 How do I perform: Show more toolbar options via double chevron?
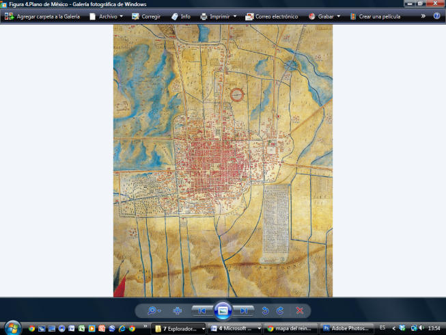pos(423,16)
